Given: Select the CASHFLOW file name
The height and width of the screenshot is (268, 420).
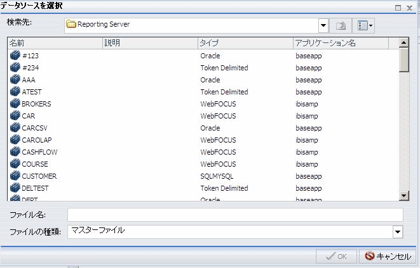Looking at the screenshot, I should [x=39, y=152].
